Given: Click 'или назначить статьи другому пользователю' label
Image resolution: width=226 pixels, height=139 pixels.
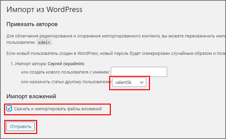Looking at the screenshot, I should pyautogui.click(x=66, y=82).
